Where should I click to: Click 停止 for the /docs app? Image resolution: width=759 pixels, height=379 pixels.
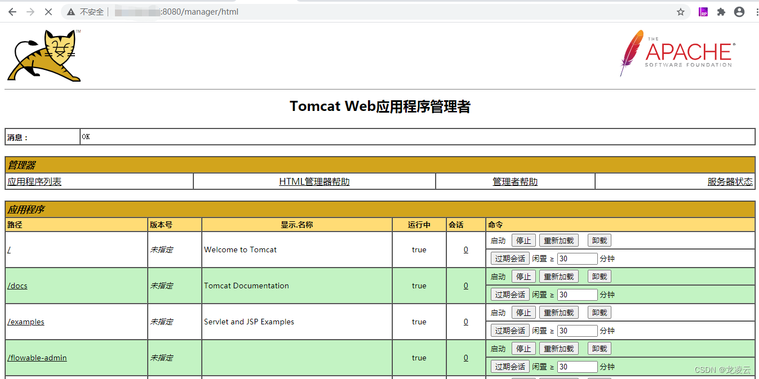pos(523,277)
